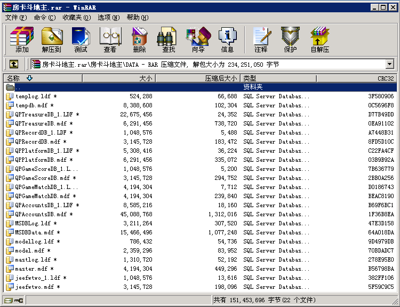Open the parent folder ".." entry
Screen dimensions: 400x307
click(18, 87)
